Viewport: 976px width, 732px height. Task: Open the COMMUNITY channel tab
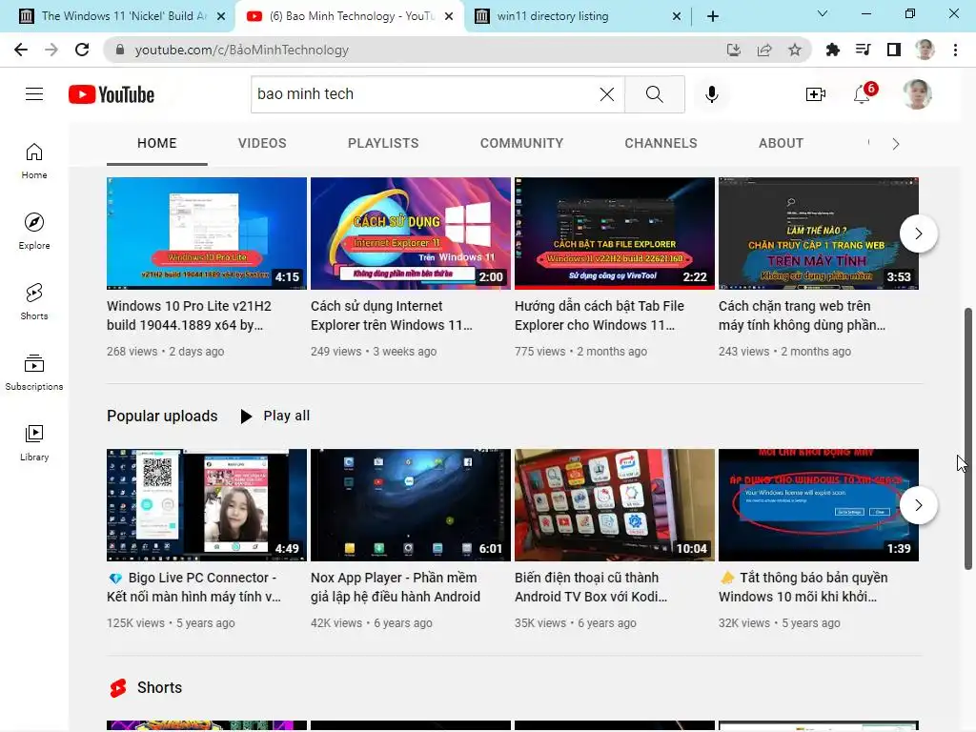point(521,143)
